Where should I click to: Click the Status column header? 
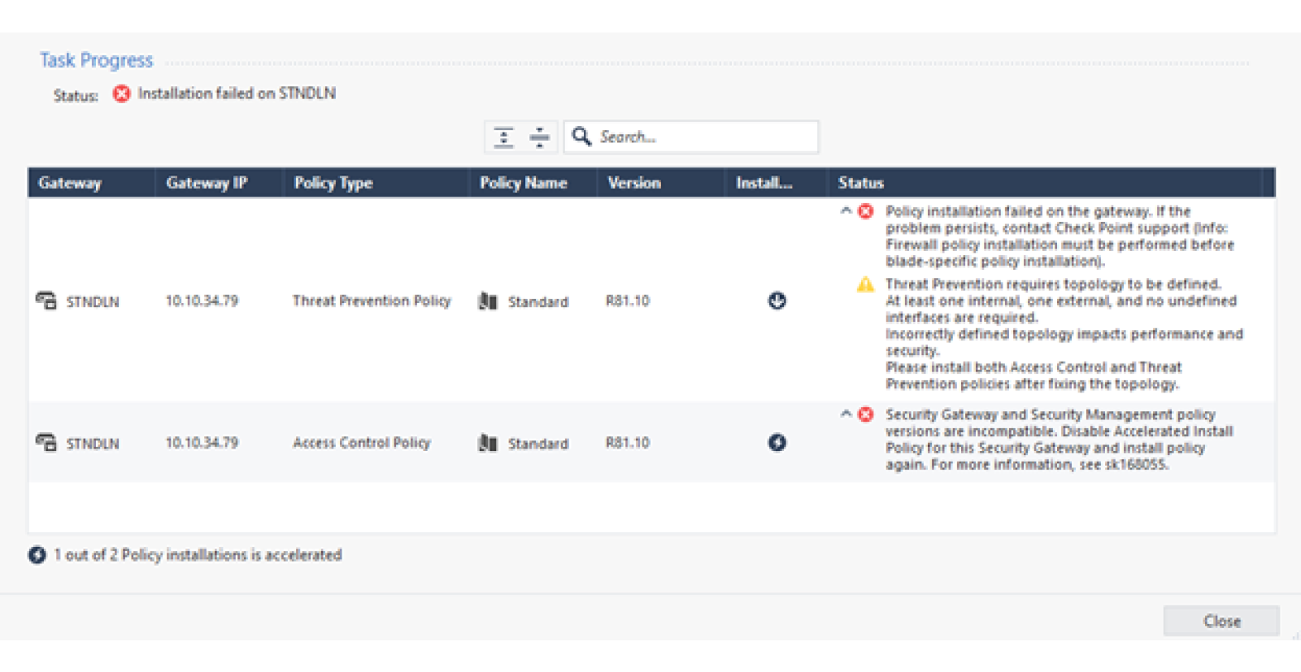1045,183
